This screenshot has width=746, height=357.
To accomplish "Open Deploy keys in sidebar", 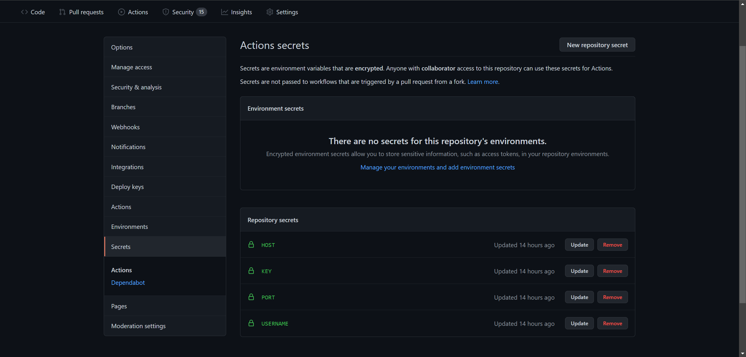I will [127, 187].
